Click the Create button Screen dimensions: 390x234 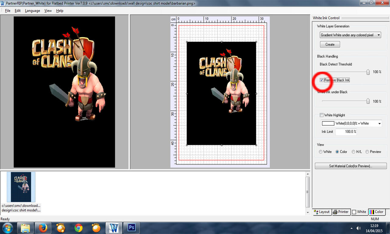(x=330, y=44)
